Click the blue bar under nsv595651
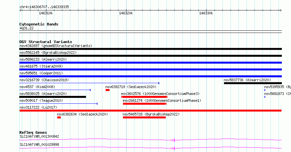The image size is (291, 152). [150, 76]
